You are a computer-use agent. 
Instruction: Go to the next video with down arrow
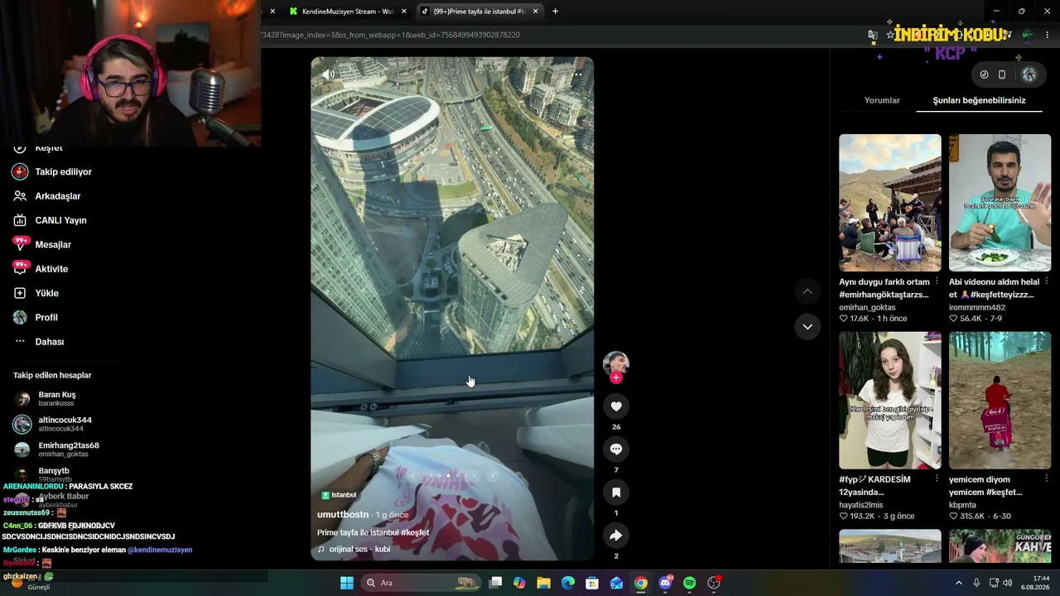pos(807,327)
